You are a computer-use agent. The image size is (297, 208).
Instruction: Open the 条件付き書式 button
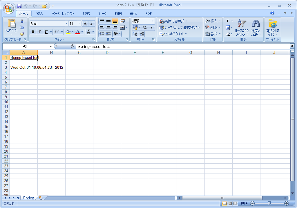(173, 21)
